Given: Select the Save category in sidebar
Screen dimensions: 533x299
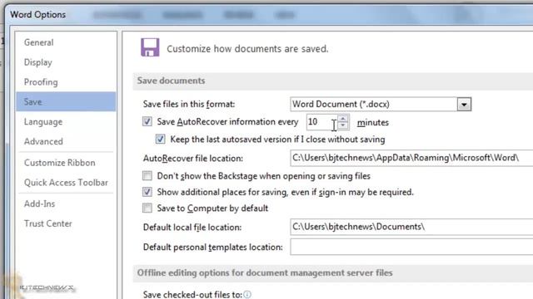Looking at the screenshot, I should [x=66, y=101].
